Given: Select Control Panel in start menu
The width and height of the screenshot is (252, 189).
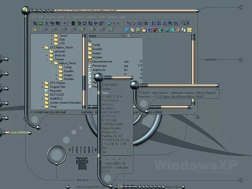Looking at the screenshot, I should coord(113,124).
